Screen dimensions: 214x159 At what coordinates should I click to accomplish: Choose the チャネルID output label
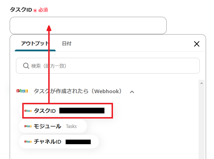click(47, 142)
